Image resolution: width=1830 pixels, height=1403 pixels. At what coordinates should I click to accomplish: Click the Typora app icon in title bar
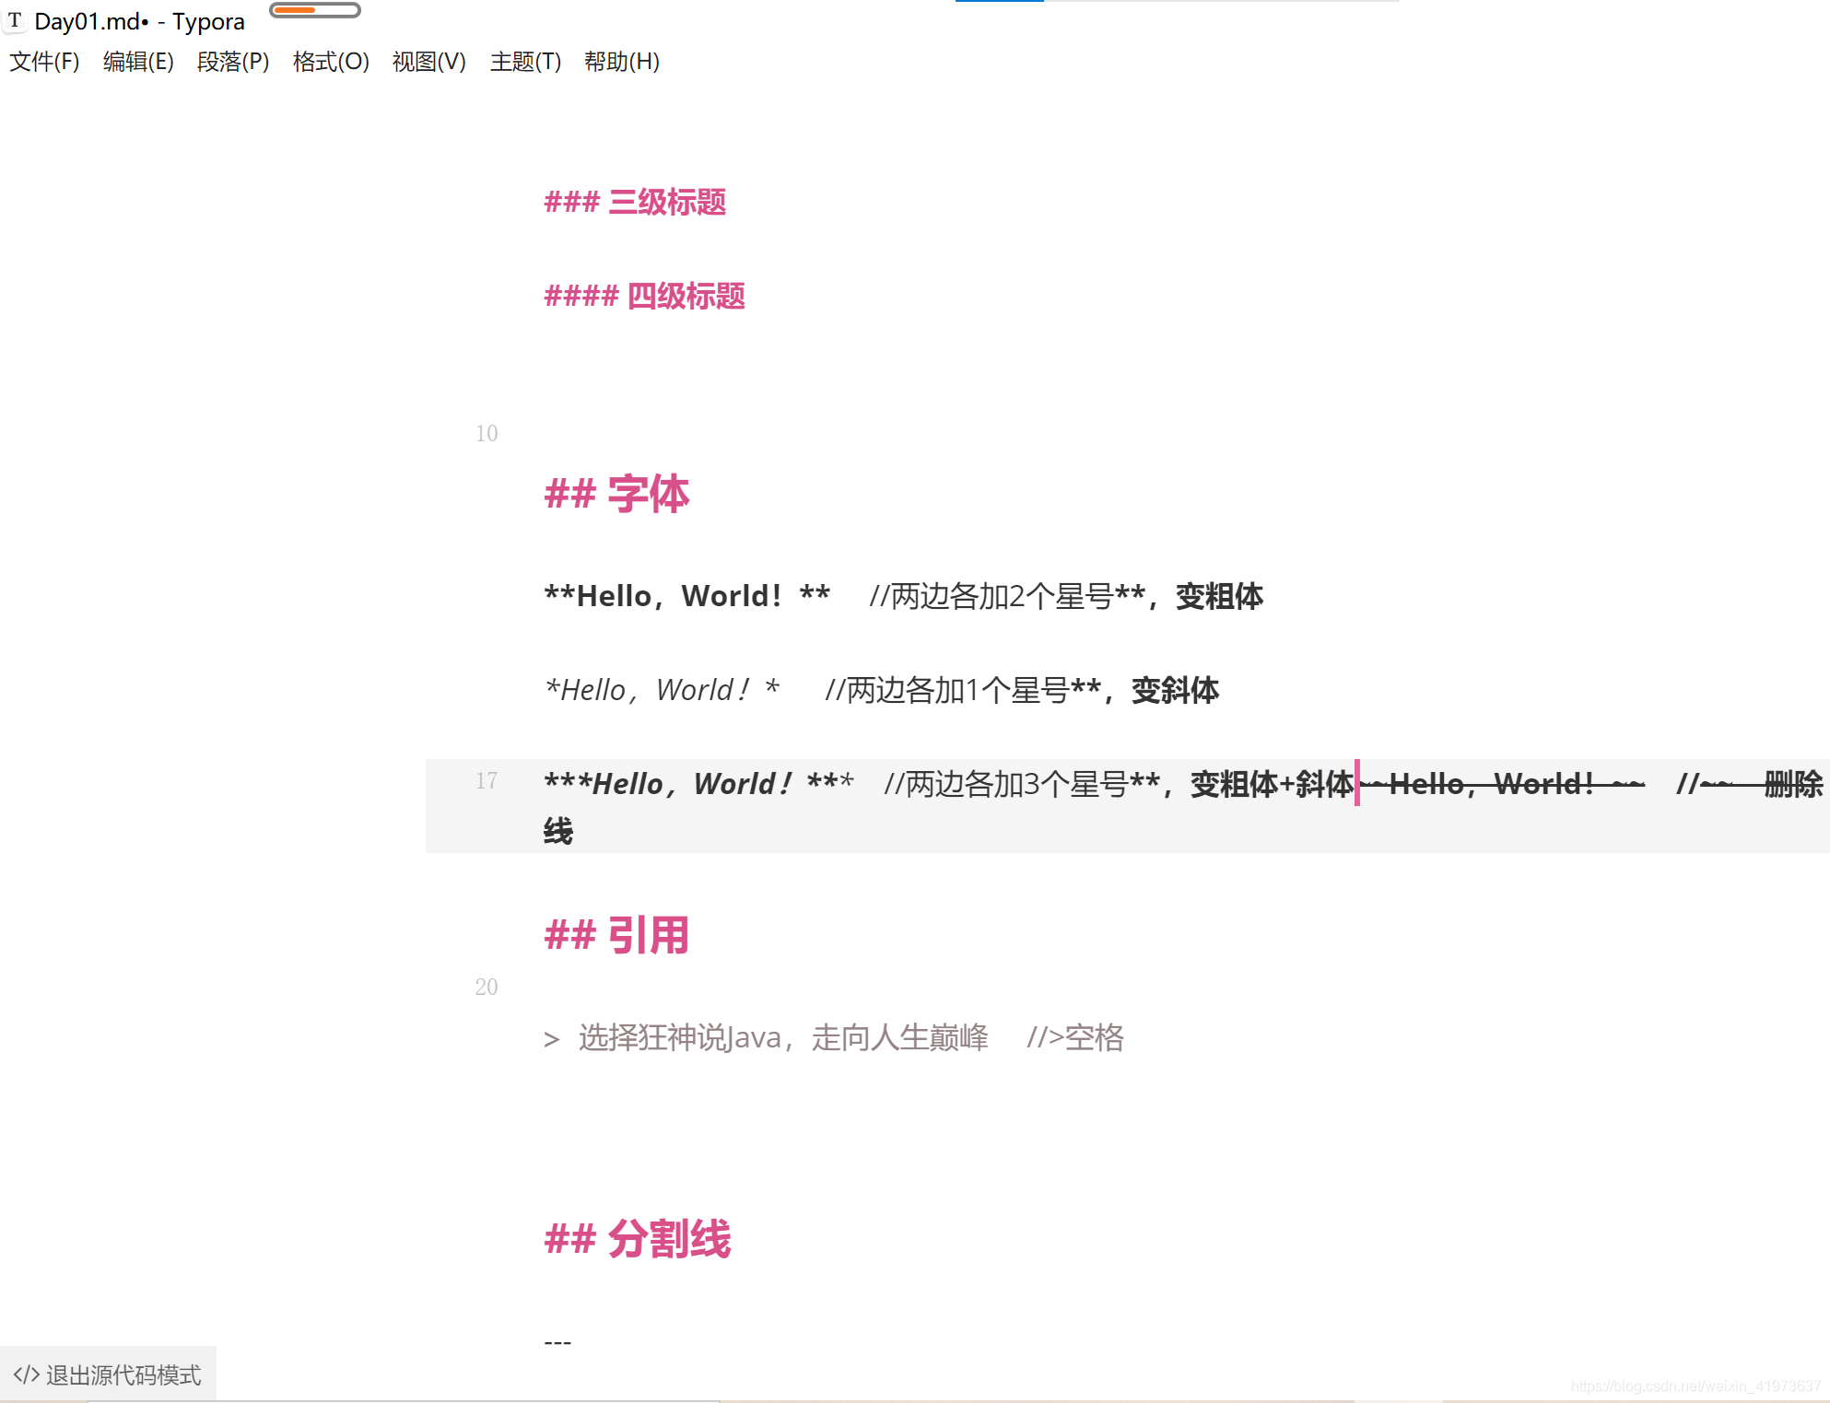tap(15, 19)
